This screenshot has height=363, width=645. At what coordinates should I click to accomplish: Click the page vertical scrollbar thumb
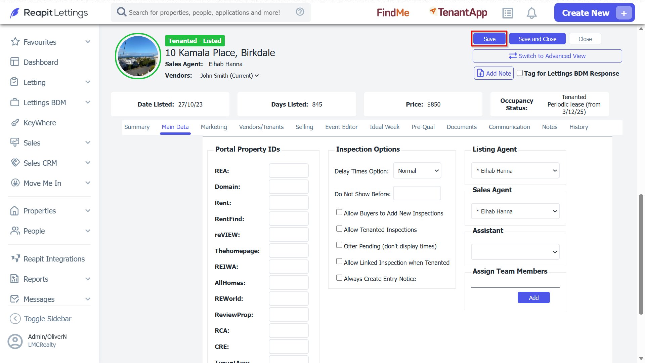coord(641,254)
